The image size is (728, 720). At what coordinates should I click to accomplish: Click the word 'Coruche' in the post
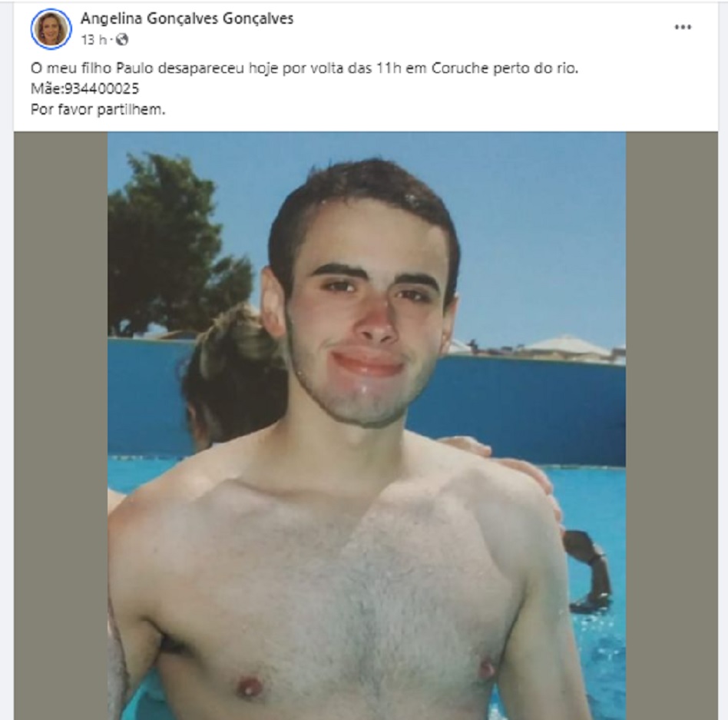tap(460, 68)
